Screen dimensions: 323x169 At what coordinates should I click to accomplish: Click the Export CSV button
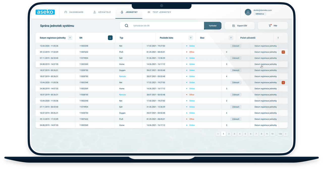[239, 26]
